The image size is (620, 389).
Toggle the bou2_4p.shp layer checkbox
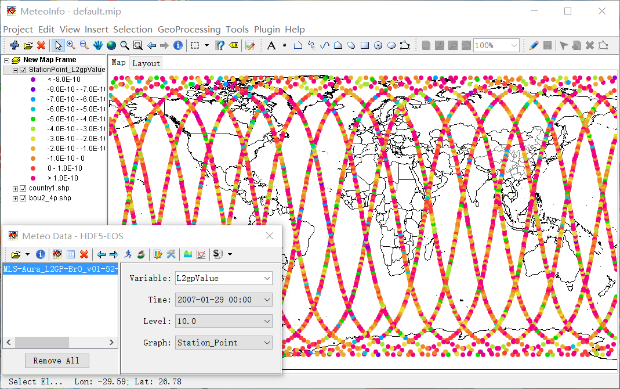pos(23,198)
